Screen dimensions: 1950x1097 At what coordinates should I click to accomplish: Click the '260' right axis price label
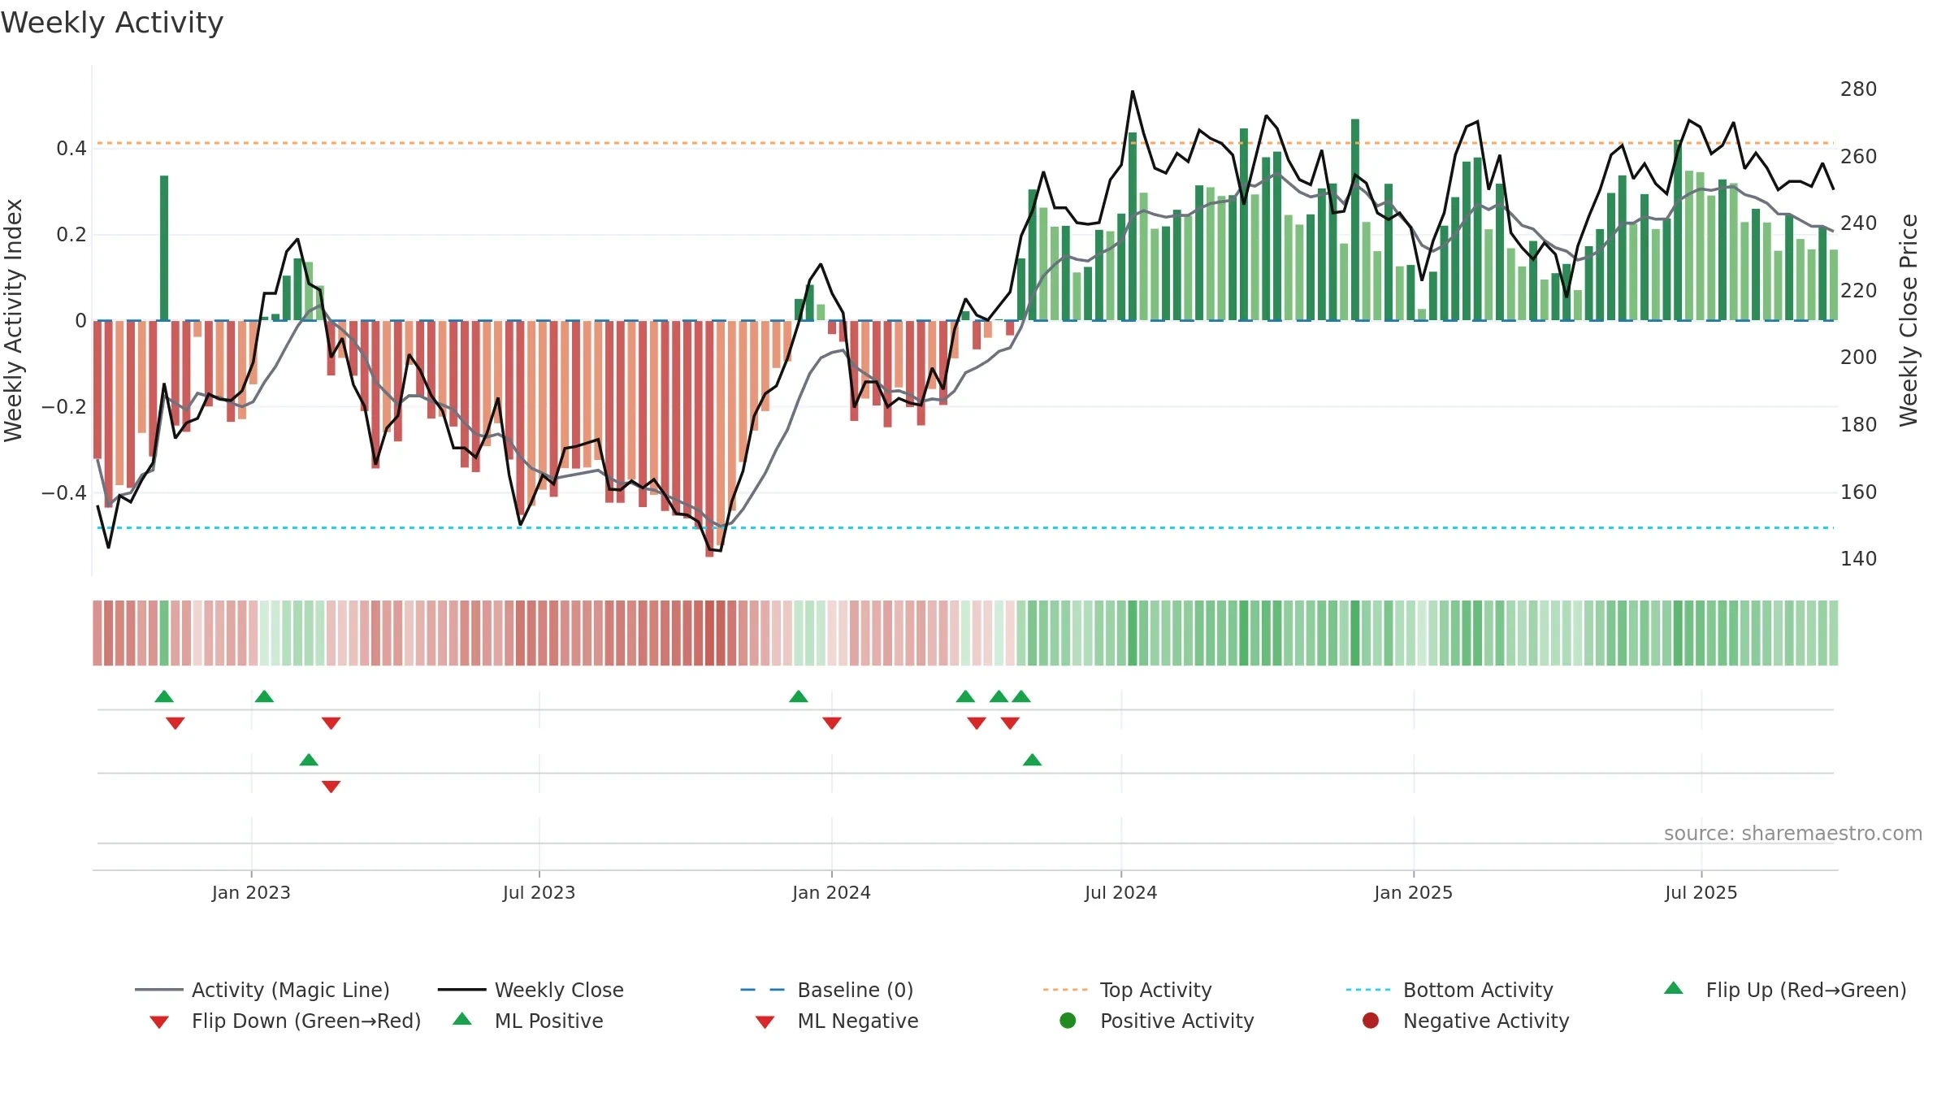(x=1859, y=156)
